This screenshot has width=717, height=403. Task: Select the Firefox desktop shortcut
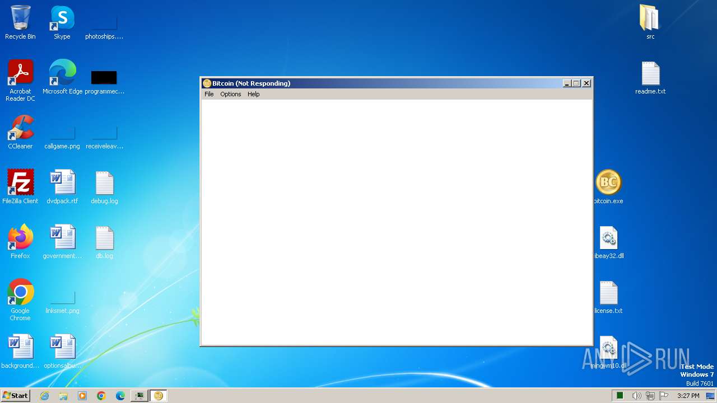click(x=20, y=242)
